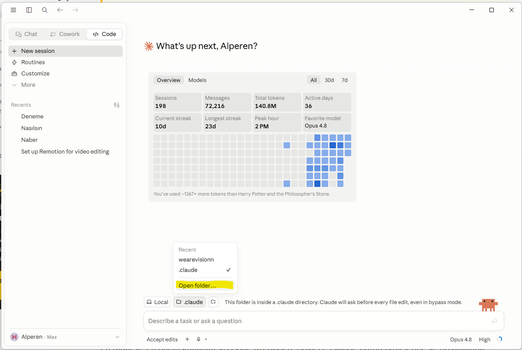Image resolution: width=522 pixels, height=350 pixels.
Task: Open the Recents filter settings icon
Action: click(x=117, y=105)
